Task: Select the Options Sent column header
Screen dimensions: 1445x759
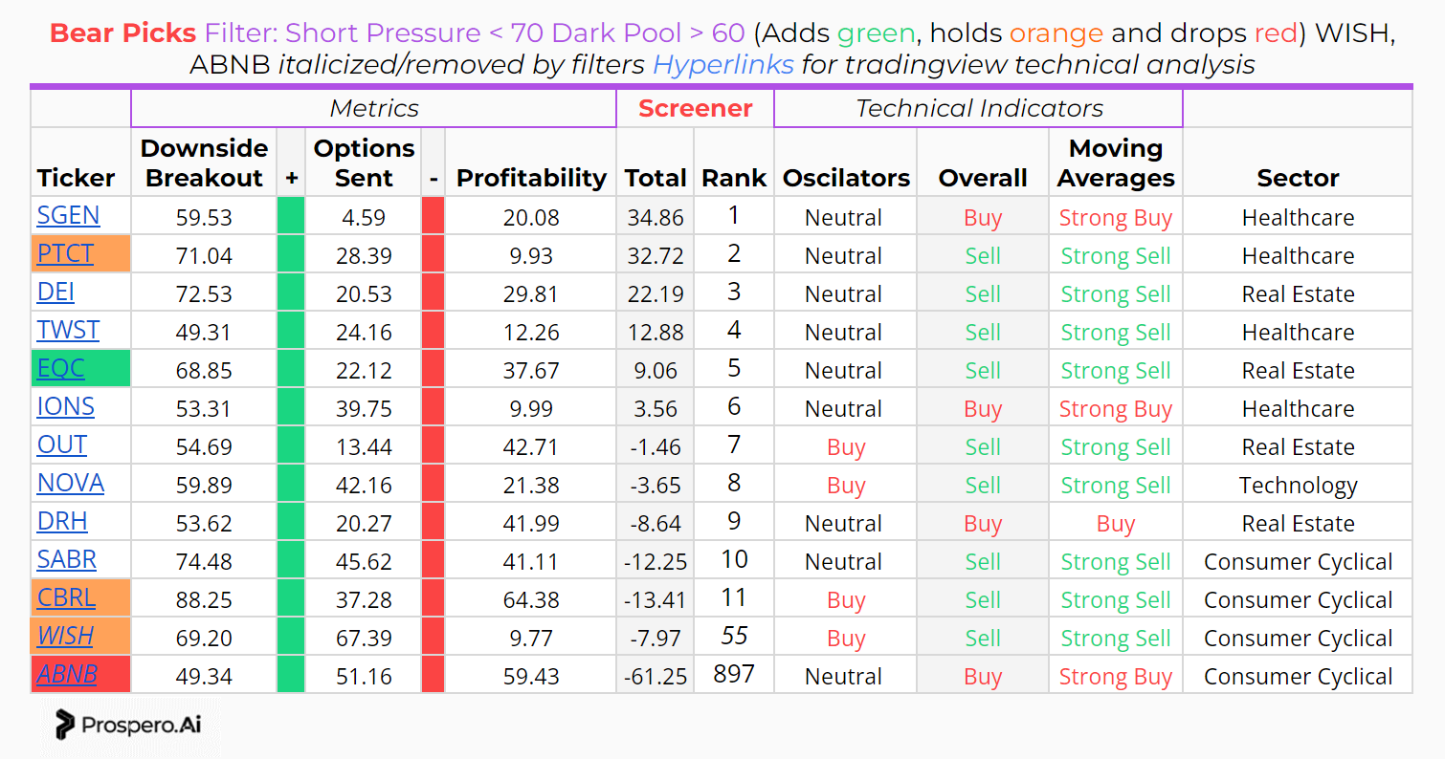Action: tap(364, 163)
